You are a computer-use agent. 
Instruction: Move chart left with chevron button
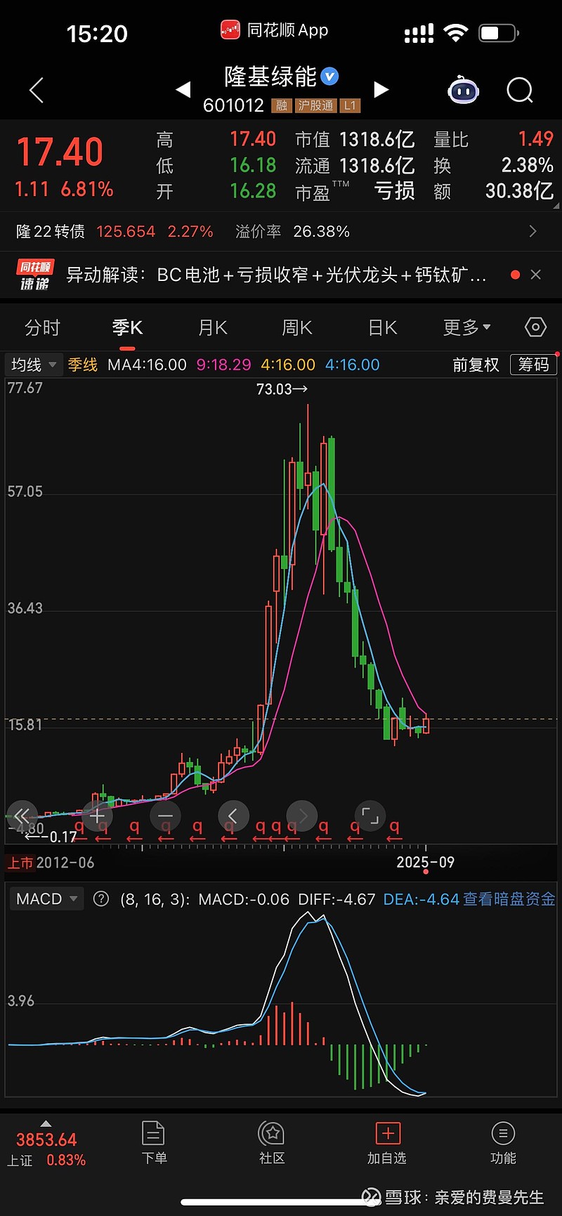pos(233,816)
